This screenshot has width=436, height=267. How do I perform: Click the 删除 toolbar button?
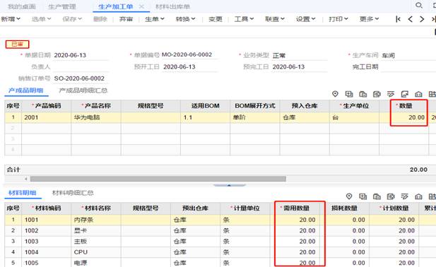tap(100, 19)
